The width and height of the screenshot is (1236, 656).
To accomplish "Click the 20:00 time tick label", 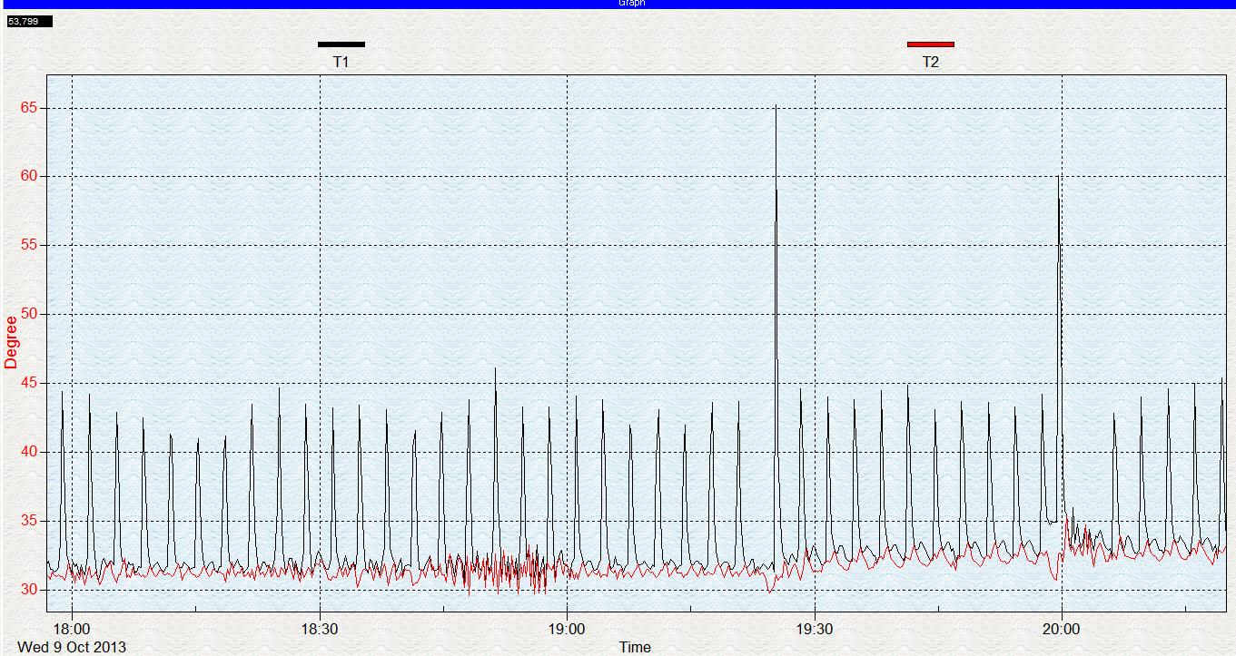I will 1062,629.
